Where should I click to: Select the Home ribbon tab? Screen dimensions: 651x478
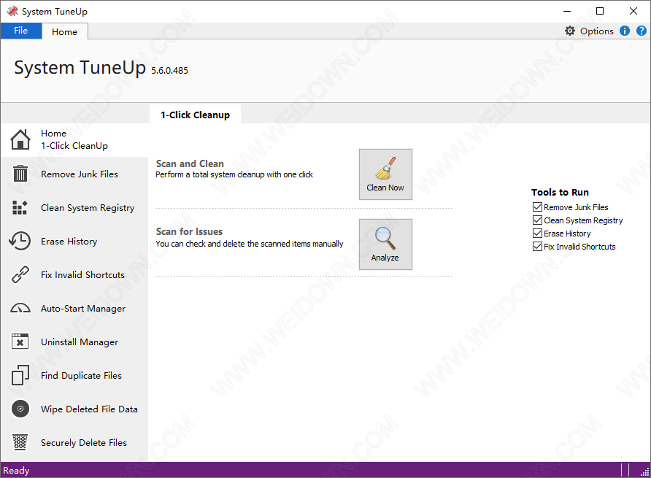click(64, 31)
